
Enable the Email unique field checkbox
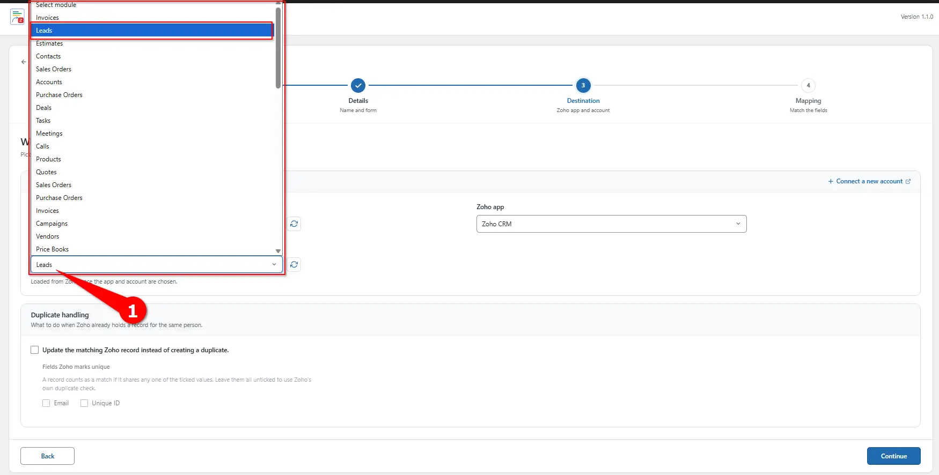pos(46,403)
